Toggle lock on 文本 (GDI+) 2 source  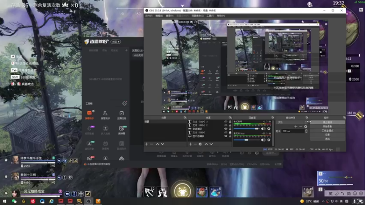coord(230,125)
